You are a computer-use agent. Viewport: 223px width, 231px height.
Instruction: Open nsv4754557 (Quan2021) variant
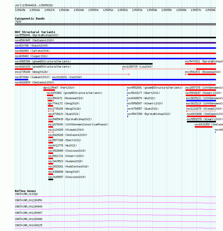[x=143, y=109]
